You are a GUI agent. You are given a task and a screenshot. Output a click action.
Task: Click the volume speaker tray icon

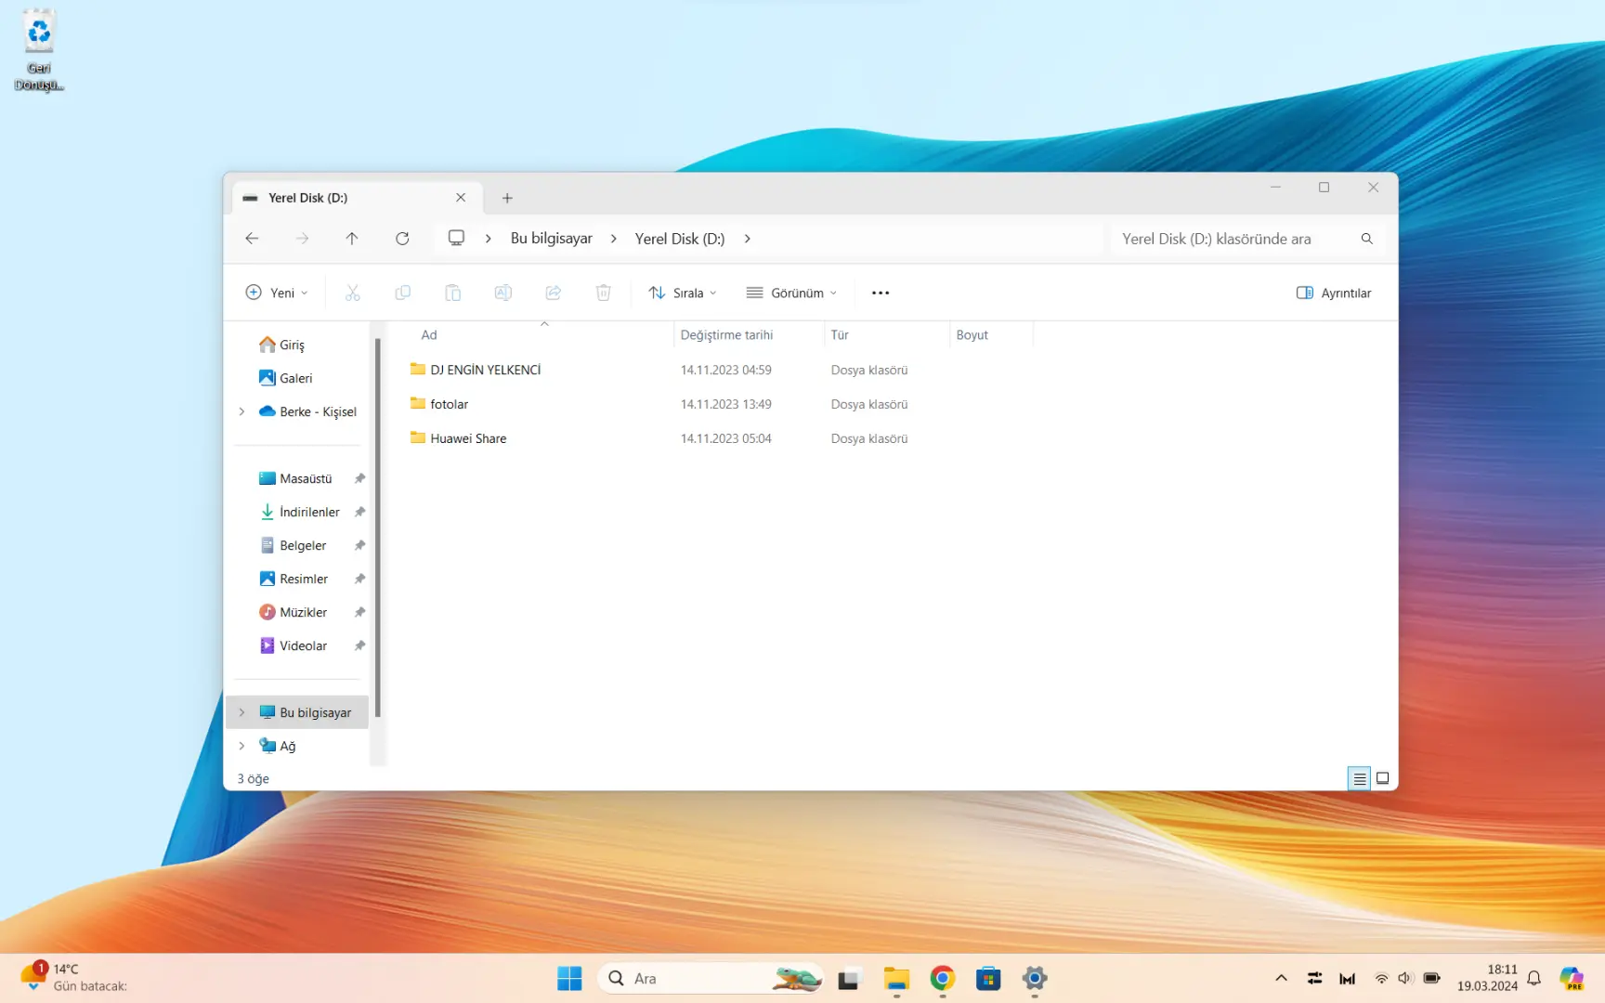1405,978
